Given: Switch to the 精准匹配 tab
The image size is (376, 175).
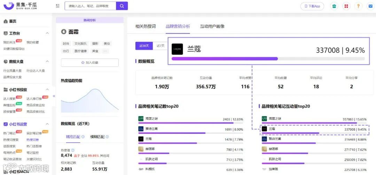Looking at the screenshot, I should (73, 137).
